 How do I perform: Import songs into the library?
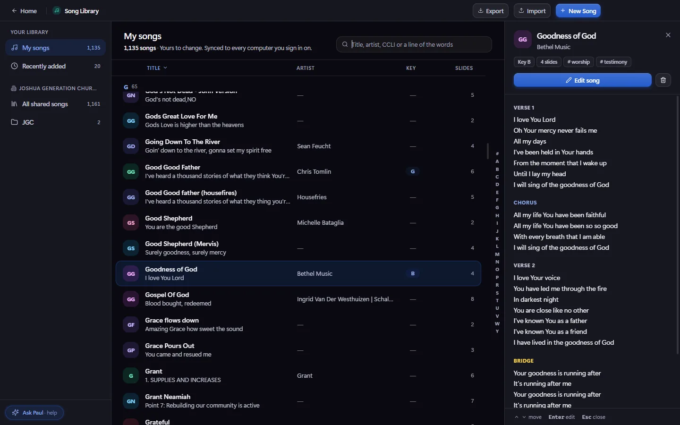point(532,11)
